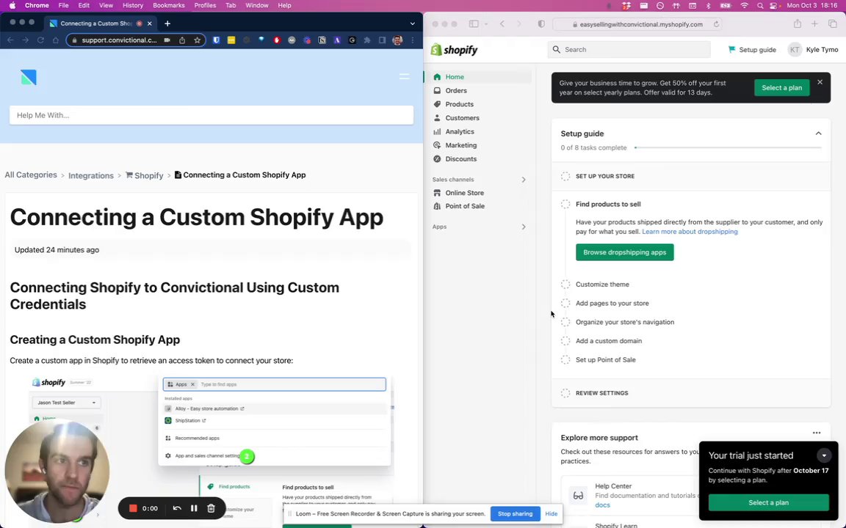Viewport: 846px width, 528px height.
Task: Mark 'Organize your store's navigation' circle
Action: point(565,322)
